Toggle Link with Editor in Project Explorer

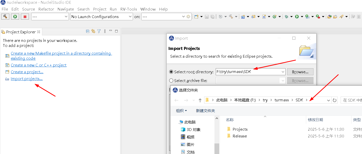click(93, 31)
